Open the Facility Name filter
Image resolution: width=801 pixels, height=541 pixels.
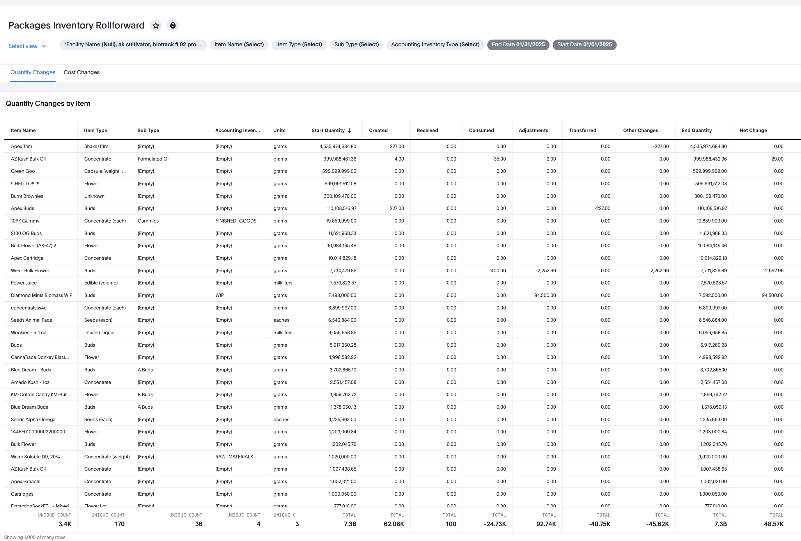pos(133,45)
